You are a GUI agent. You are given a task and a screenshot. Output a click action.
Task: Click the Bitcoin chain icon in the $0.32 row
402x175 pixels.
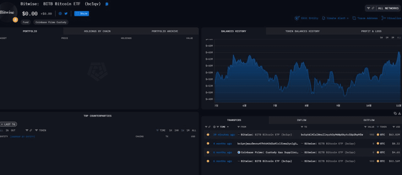click(208, 143)
